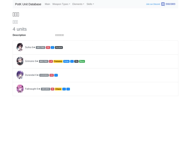Go to the Main page
The image size is (191, 143).
click(x=47, y=4)
